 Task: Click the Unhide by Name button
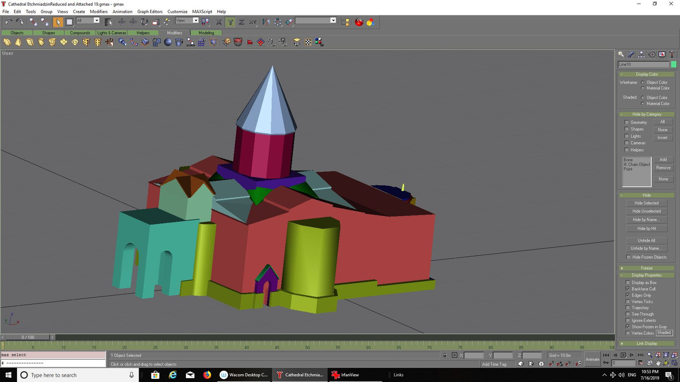[x=647, y=248]
